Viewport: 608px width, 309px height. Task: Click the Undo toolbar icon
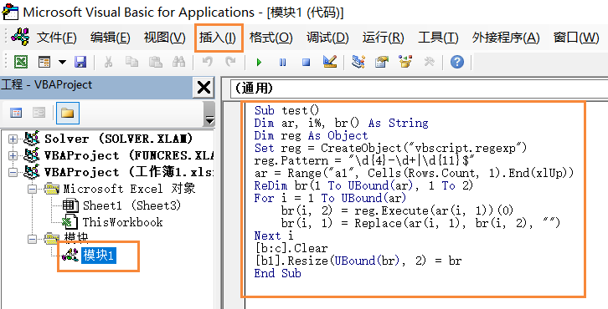(208, 62)
